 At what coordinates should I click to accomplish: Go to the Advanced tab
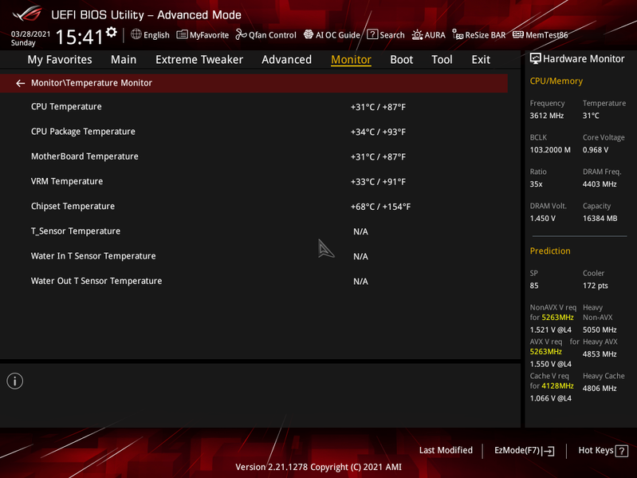coord(286,60)
